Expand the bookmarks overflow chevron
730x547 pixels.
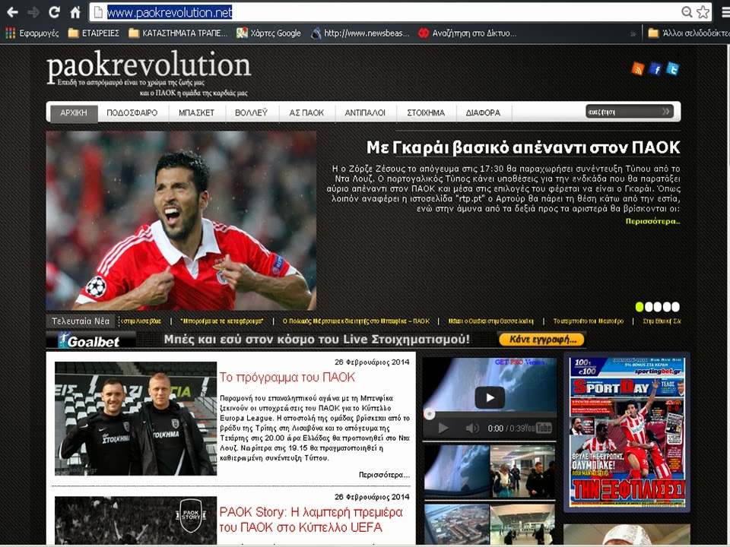(x=633, y=33)
